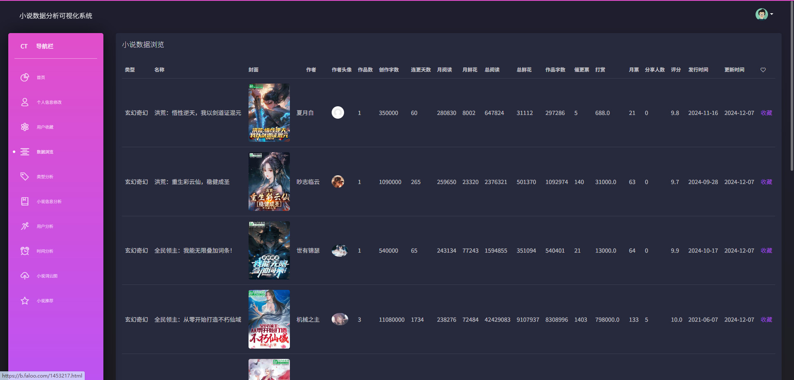Click 小说数据分析可视化系统 site title
The height and width of the screenshot is (380, 794).
(56, 16)
